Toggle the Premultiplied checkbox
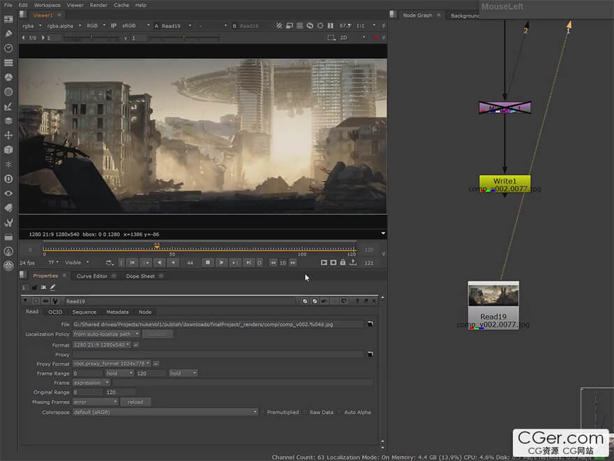This screenshot has width=614, height=461. pyautogui.click(x=263, y=412)
